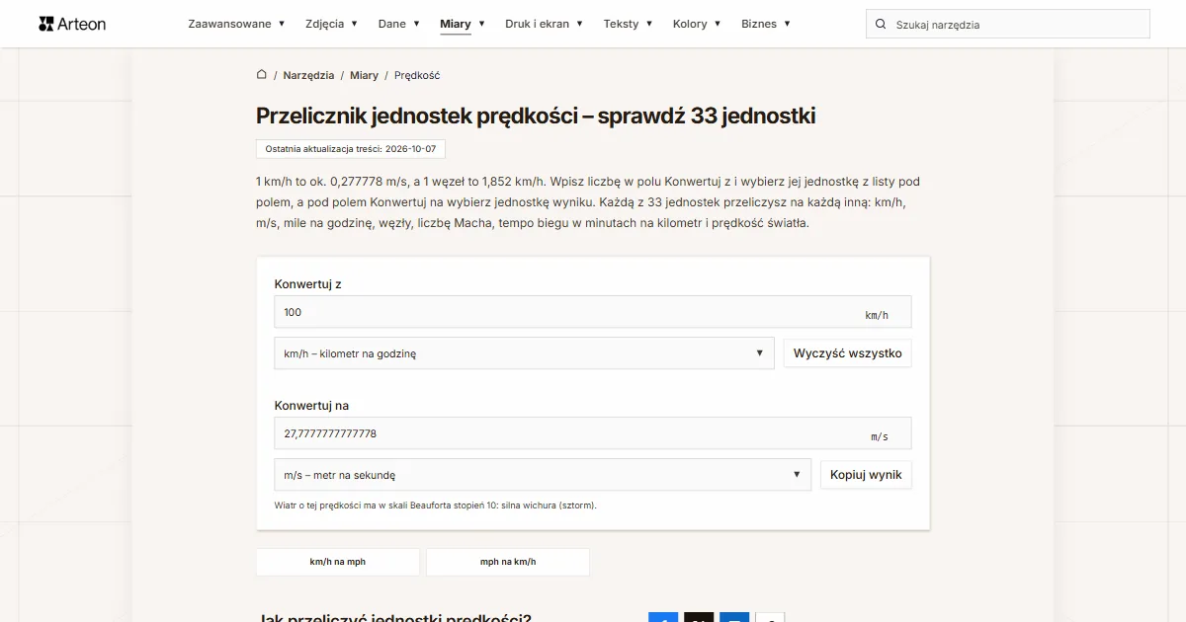Open the Kolory menu
The width and height of the screenshot is (1186, 622).
point(697,24)
